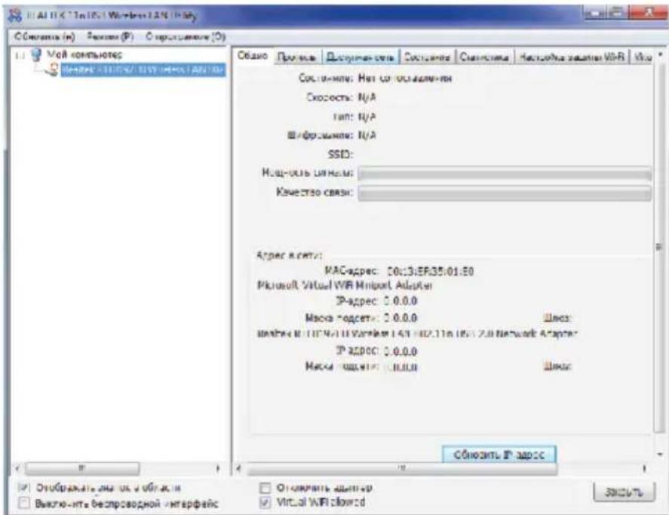Switch to the Профиль tab
669x515 pixels.
(296, 57)
